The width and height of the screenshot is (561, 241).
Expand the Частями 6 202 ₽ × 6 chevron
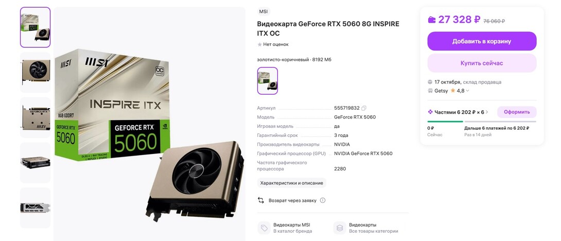pos(487,112)
